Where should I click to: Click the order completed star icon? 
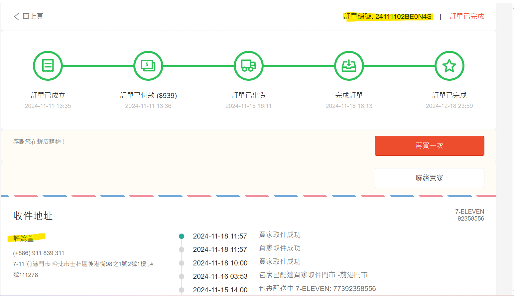coord(449,66)
